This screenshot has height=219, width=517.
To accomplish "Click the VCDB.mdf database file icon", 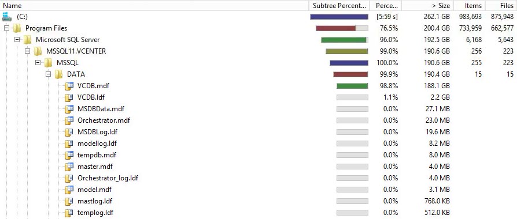I will tap(69, 86).
